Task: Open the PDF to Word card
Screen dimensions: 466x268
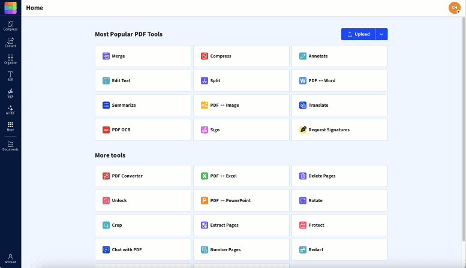Action: (339, 80)
